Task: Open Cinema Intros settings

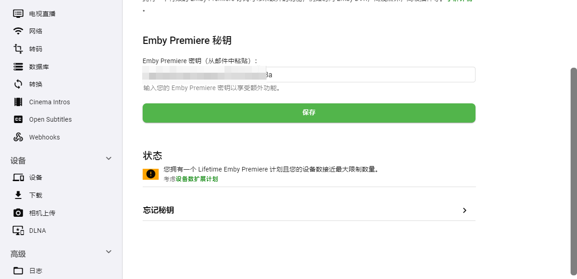Action: 49,102
